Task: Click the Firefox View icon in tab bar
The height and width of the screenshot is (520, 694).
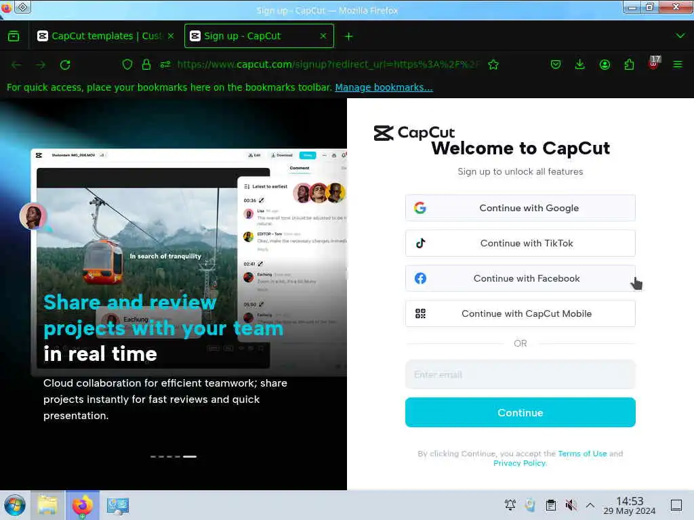Action: tap(14, 36)
